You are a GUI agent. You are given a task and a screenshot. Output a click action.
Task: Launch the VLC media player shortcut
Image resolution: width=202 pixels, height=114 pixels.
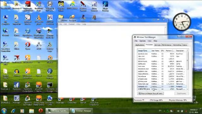click(x=39, y=20)
